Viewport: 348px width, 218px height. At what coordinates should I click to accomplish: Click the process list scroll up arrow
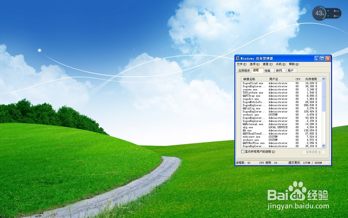coord(323,79)
